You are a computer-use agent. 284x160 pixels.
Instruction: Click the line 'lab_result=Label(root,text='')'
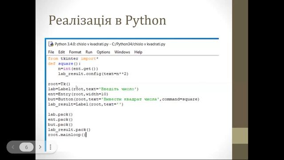tap(86, 104)
